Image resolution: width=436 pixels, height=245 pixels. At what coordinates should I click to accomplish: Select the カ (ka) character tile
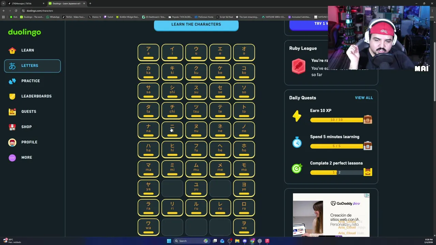click(x=148, y=72)
